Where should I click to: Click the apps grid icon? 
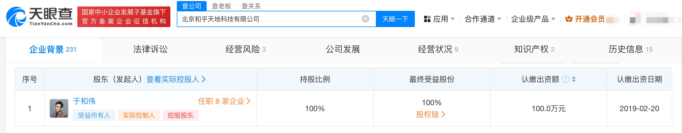point(427,19)
